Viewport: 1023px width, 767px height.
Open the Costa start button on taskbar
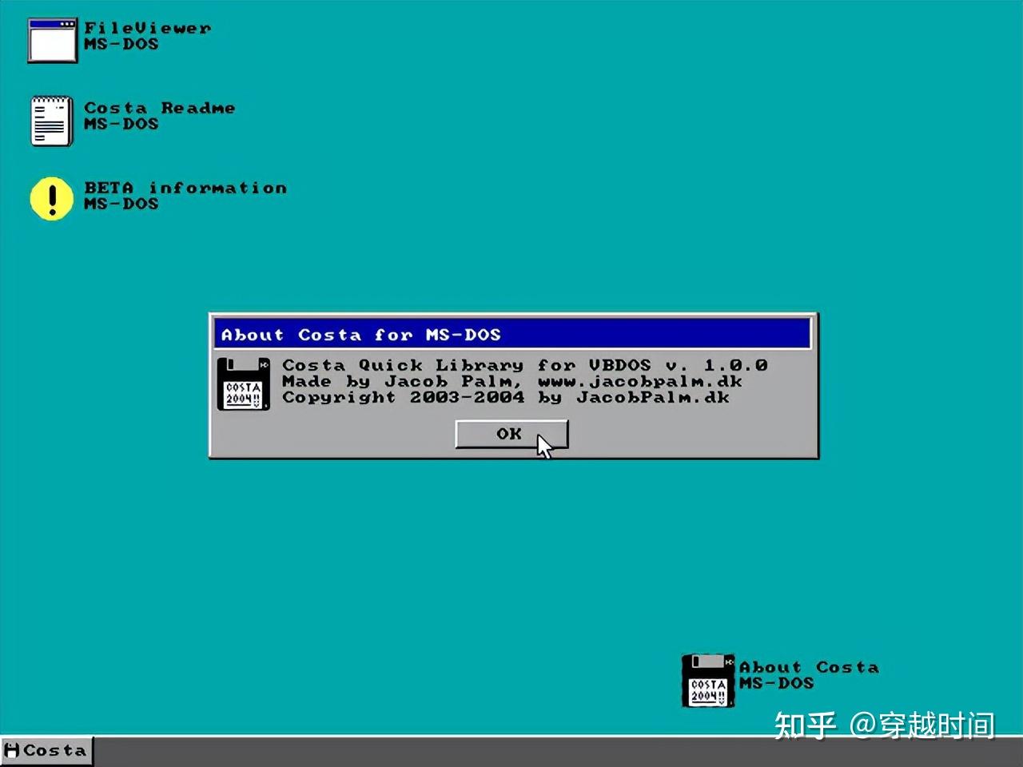point(46,751)
